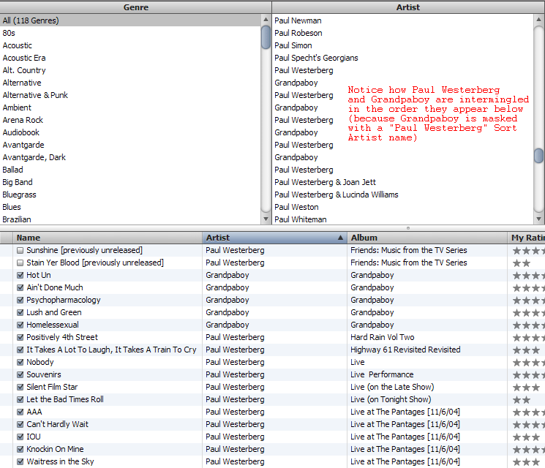Select the Alt. Country genre
The image size is (545, 468).
(130, 70)
